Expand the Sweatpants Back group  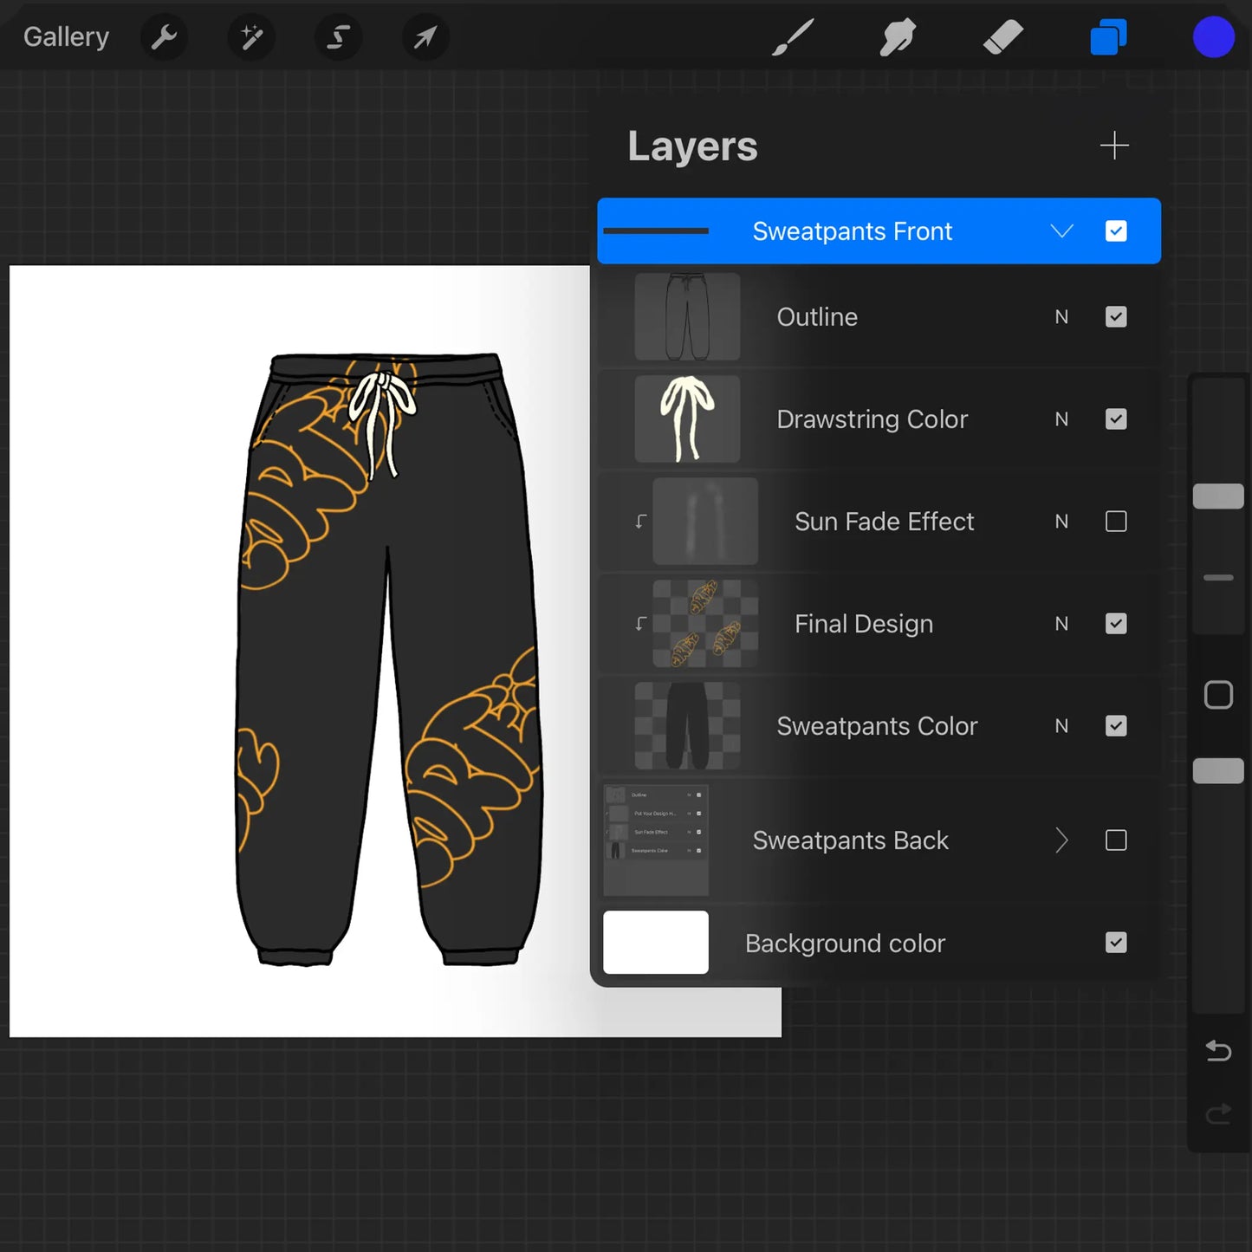coord(1061,840)
